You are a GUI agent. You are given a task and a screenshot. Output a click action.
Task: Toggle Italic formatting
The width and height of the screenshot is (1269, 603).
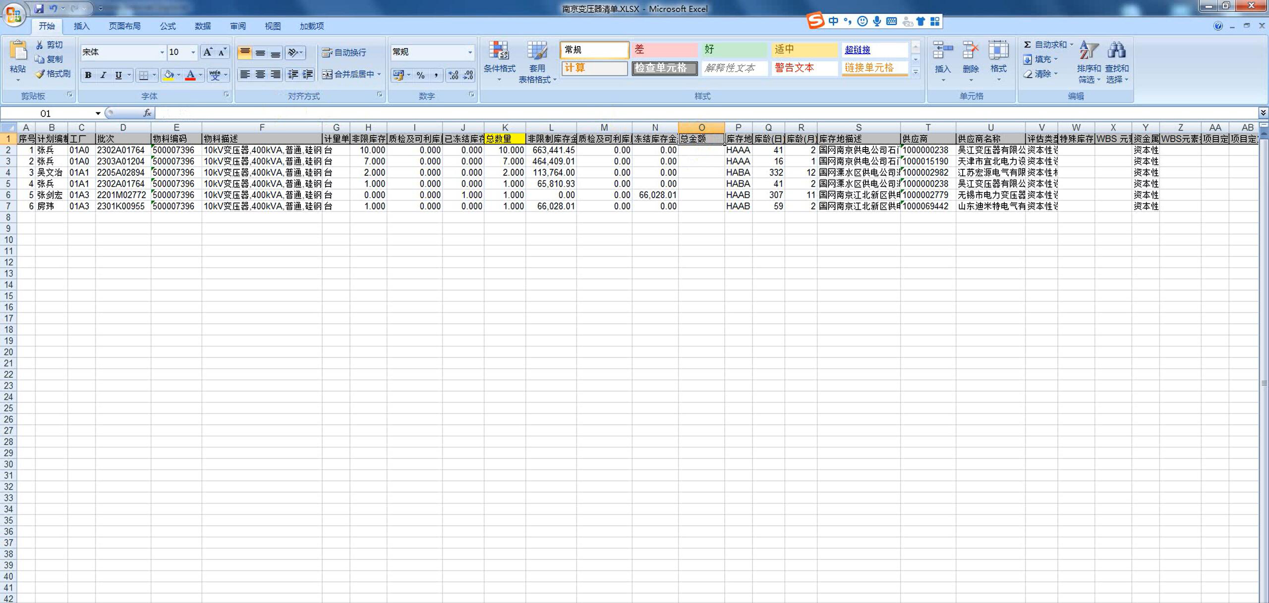tap(103, 75)
